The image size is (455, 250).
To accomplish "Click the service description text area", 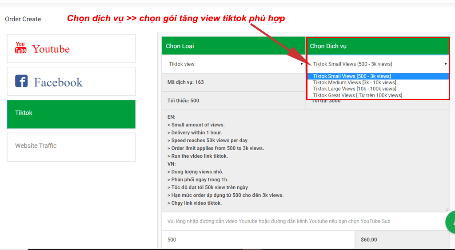I will (x=305, y=161).
